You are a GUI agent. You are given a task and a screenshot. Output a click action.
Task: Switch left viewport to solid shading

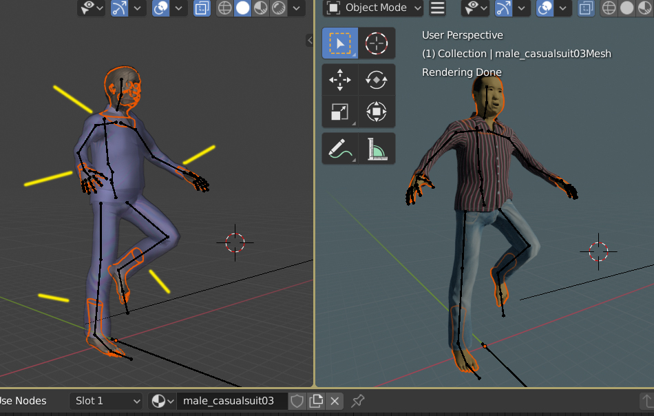coord(243,8)
